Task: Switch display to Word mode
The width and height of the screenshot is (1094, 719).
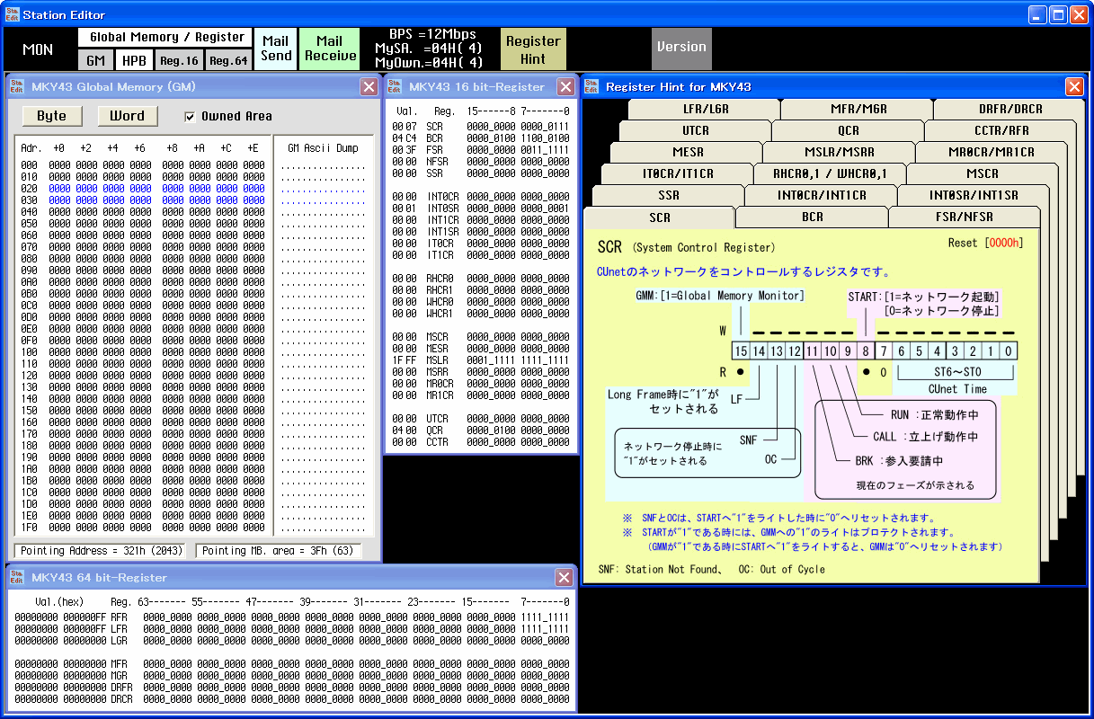Action: 127,116
